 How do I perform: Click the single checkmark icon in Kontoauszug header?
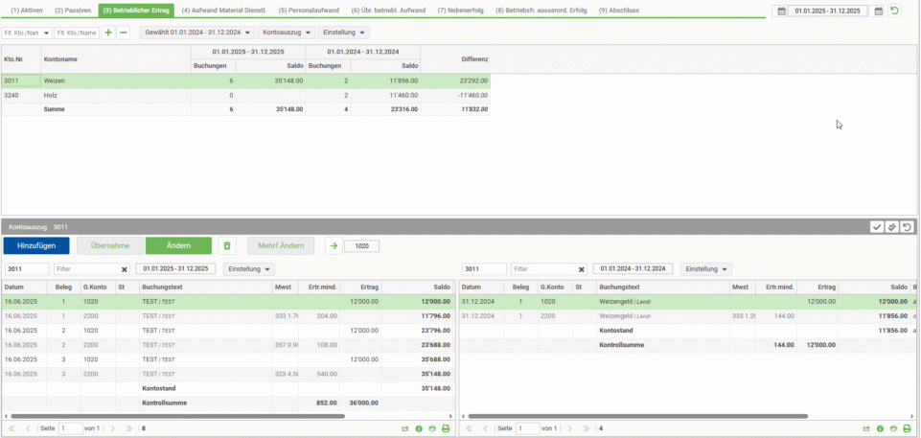point(876,227)
